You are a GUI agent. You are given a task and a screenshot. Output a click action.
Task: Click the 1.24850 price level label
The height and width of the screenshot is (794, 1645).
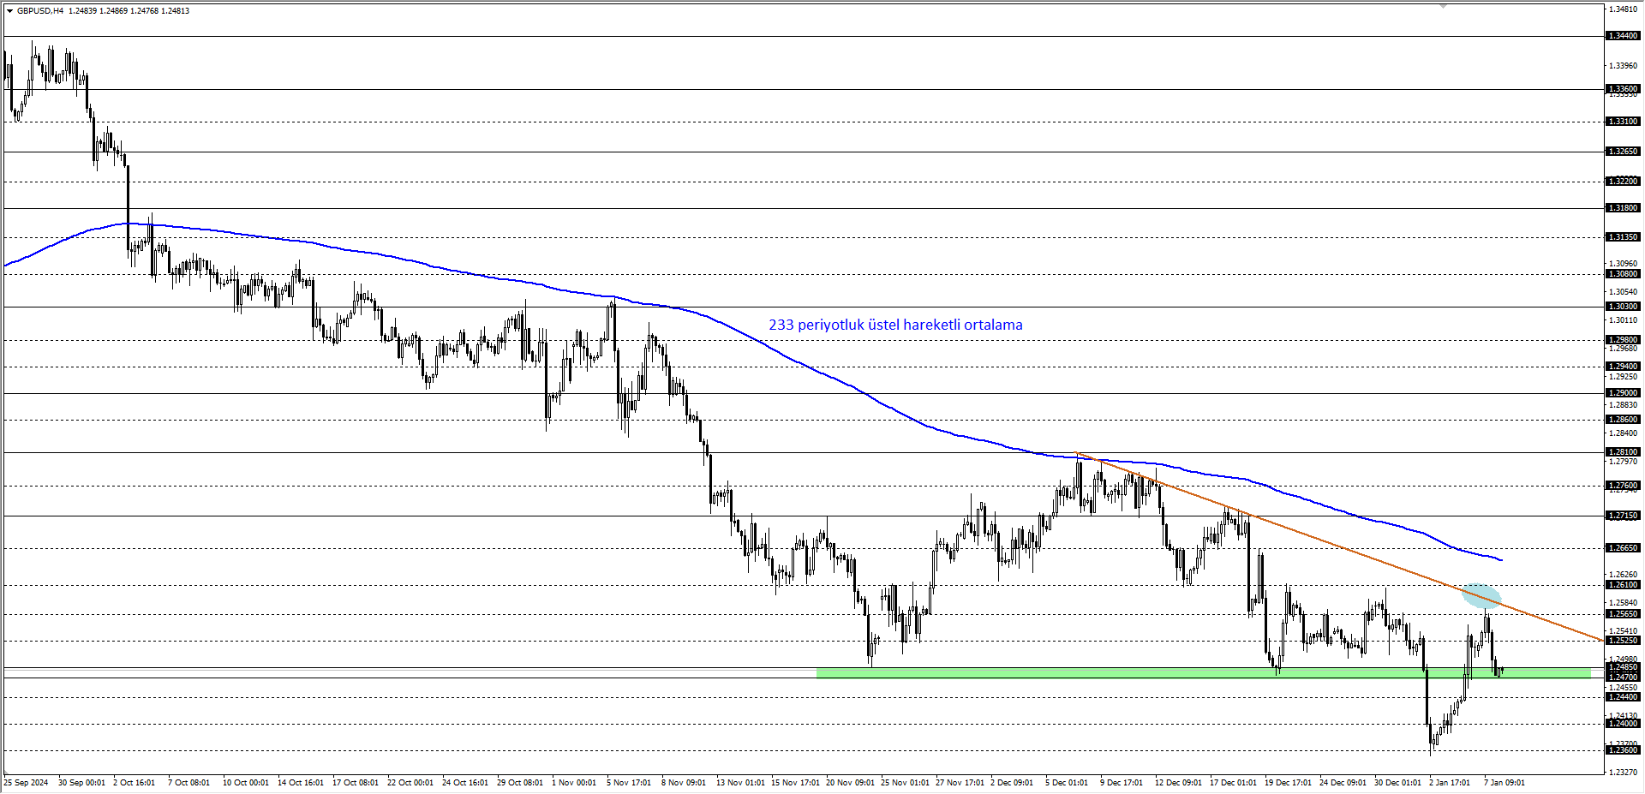point(1623,667)
